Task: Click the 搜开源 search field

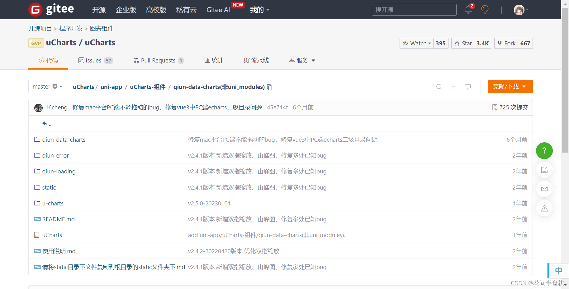Action: coord(414,10)
